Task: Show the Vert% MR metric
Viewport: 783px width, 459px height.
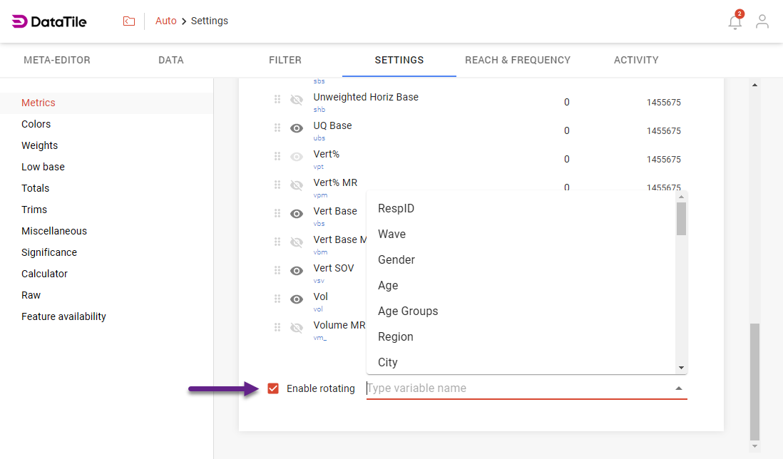Action: point(296,185)
